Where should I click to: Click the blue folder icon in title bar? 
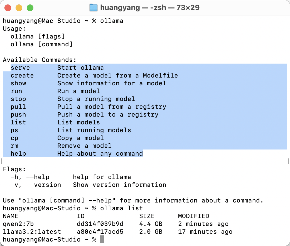94,8
